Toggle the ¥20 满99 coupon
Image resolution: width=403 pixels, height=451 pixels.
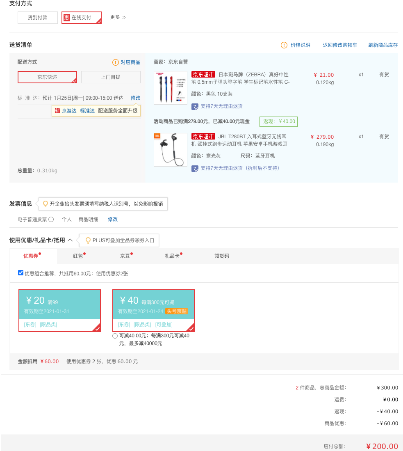60,311
